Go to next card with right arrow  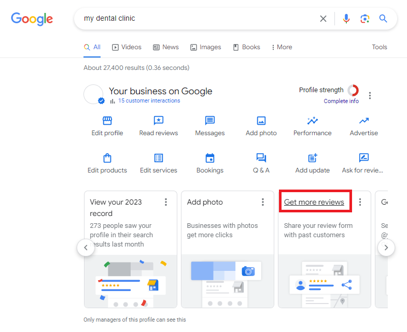coord(386,248)
